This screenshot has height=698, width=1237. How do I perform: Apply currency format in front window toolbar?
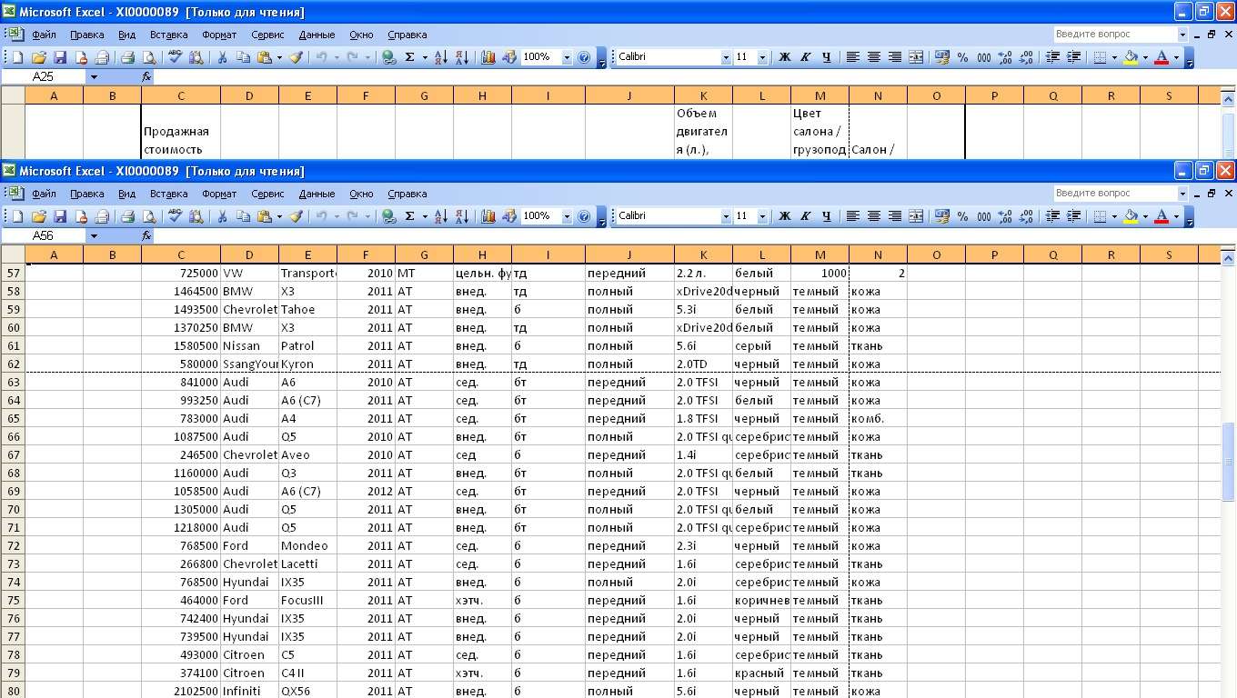click(x=942, y=216)
